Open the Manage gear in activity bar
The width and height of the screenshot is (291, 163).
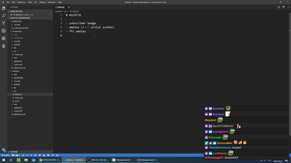pyautogui.click(x=3, y=150)
